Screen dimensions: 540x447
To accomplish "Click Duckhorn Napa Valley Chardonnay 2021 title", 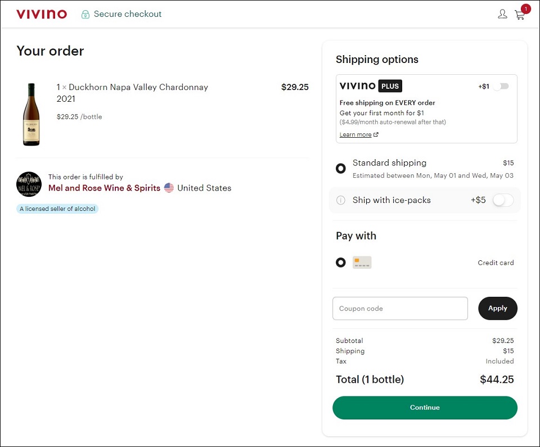I will coord(132,93).
